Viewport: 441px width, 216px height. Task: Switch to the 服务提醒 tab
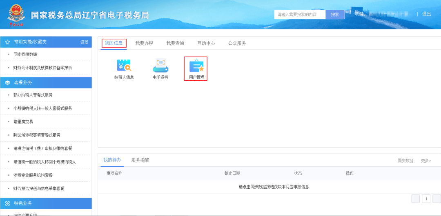point(140,160)
